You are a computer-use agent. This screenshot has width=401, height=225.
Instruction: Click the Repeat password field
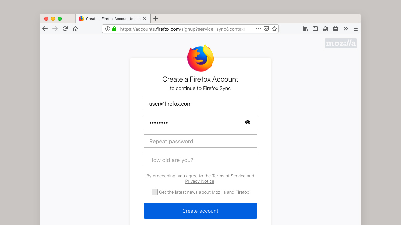[x=200, y=141]
